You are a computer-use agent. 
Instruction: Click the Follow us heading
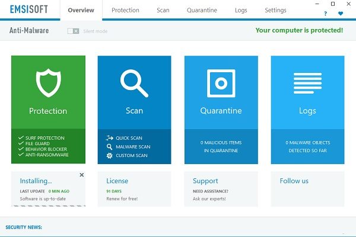click(x=294, y=181)
